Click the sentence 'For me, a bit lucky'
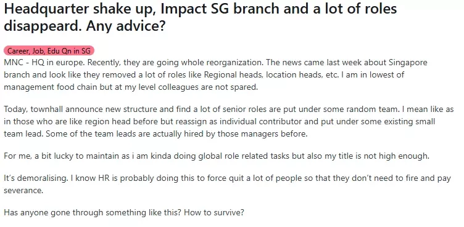The height and width of the screenshot is (227, 464). (x=217, y=156)
